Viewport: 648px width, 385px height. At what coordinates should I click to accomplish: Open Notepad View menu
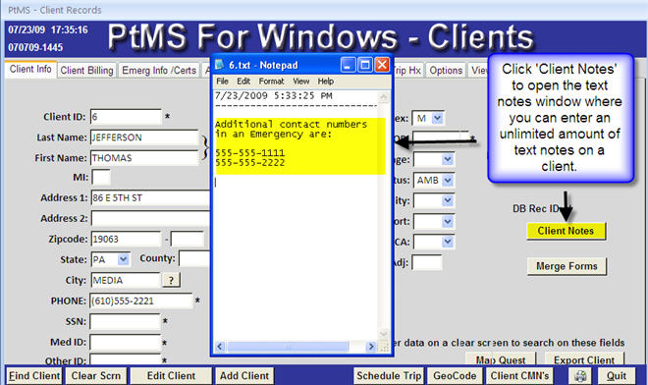pyautogui.click(x=301, y=82)
